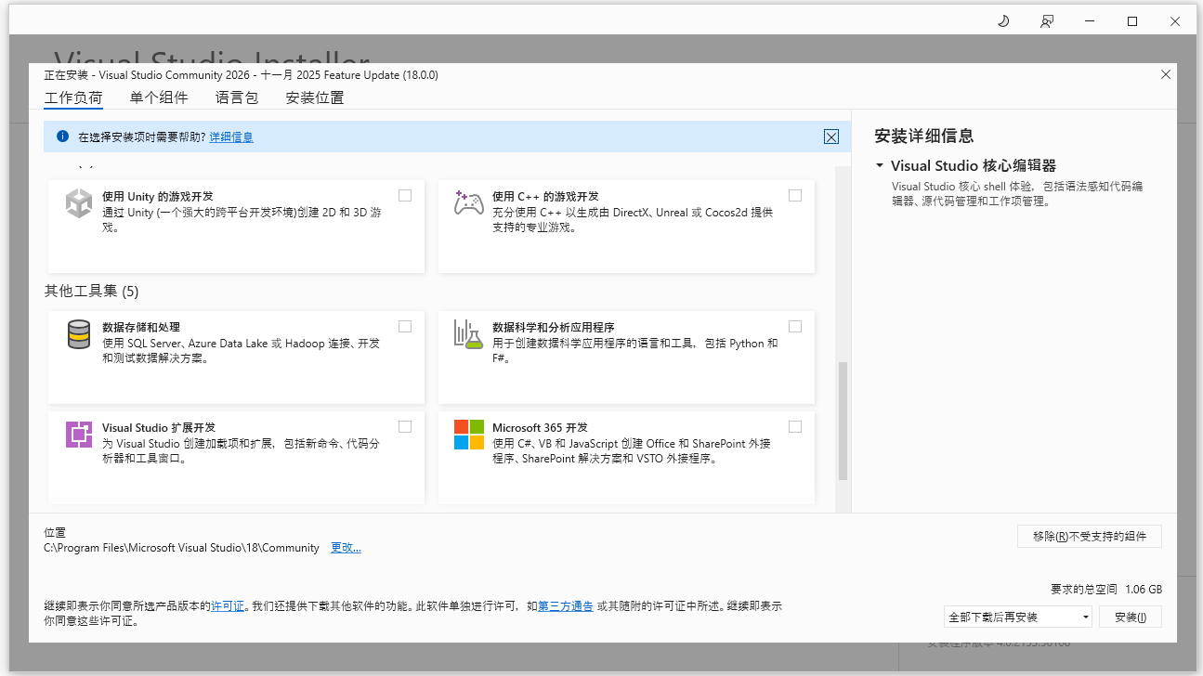This screenshot has height=676, width=1203.
Task: Click 移除不受支持的组件 button
Action: coord(1089,536)
